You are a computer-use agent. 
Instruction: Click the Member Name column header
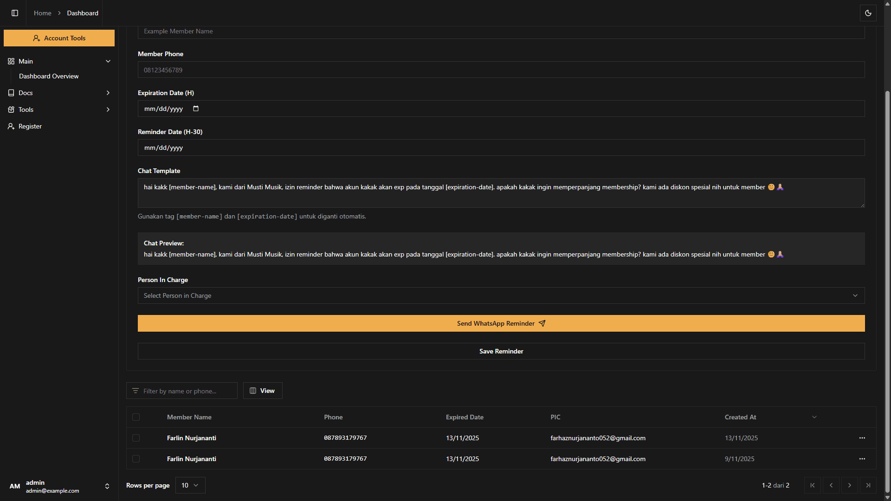[189, 417]
